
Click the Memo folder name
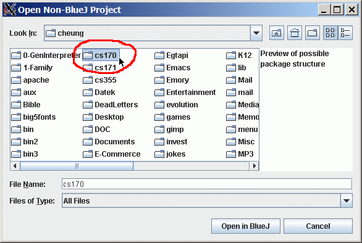tap(248, 117)
